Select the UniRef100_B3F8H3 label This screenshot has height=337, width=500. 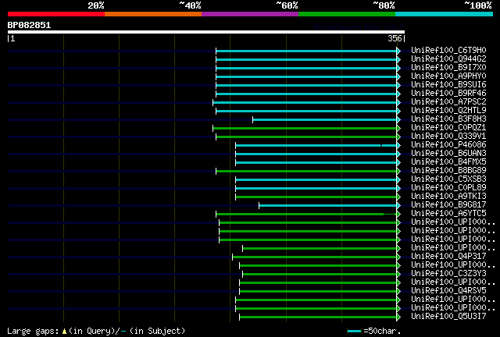coord(448,119)
